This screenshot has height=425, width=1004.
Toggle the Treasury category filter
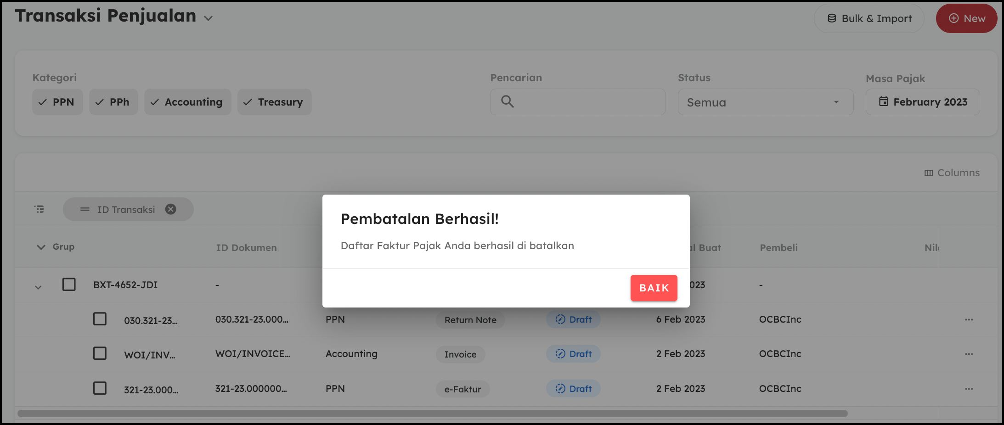point(274,102)
